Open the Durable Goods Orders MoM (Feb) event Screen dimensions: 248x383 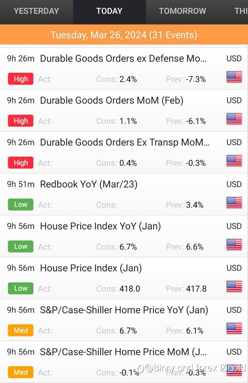[124, 110]
